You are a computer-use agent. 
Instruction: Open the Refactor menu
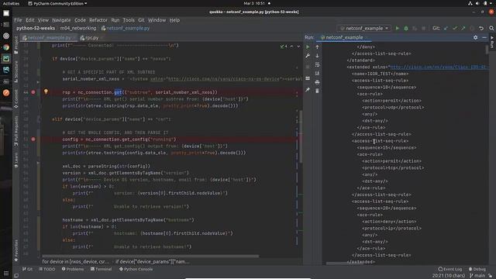pyautogui.click(x=98, y=20)
